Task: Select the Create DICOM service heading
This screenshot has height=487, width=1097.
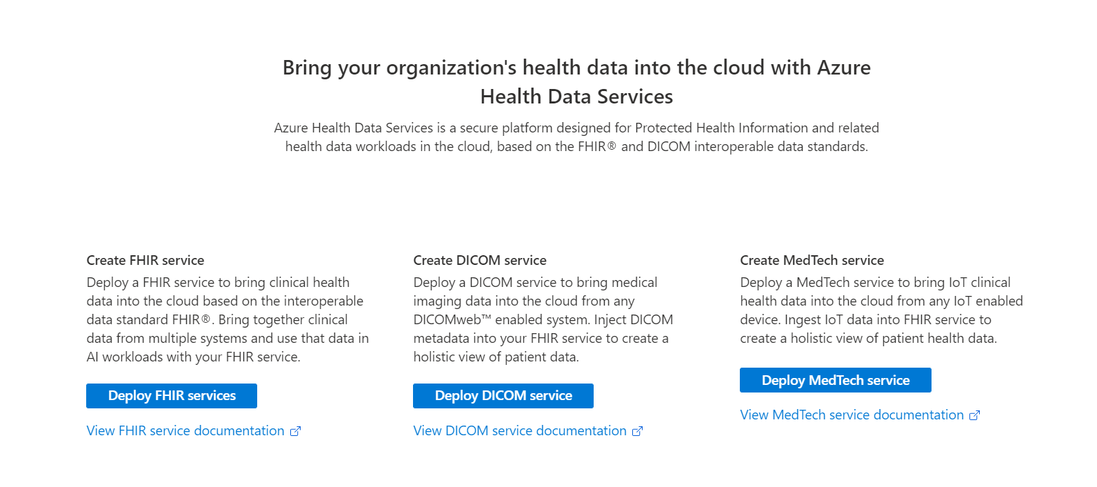Action: tap(479, 260)
